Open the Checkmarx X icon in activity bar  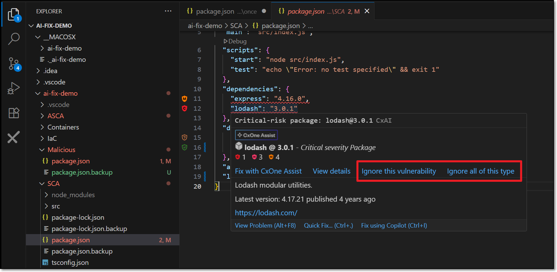(x=14, y=137)
